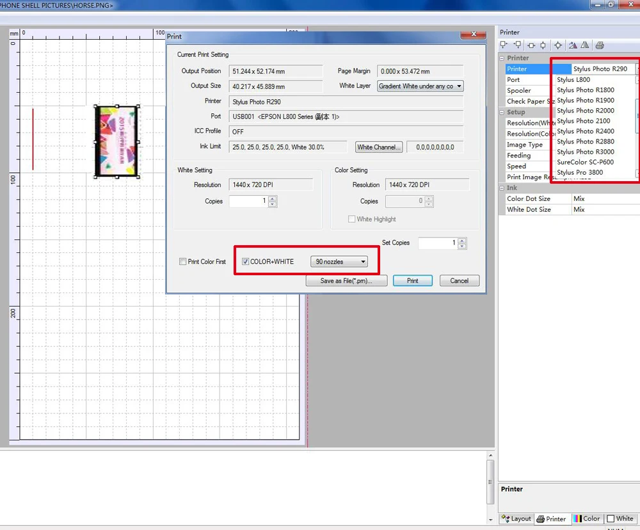The width and height of the screenshot is (640, 530).
Task: Switch to the Color tab
Action: point(586,518)
